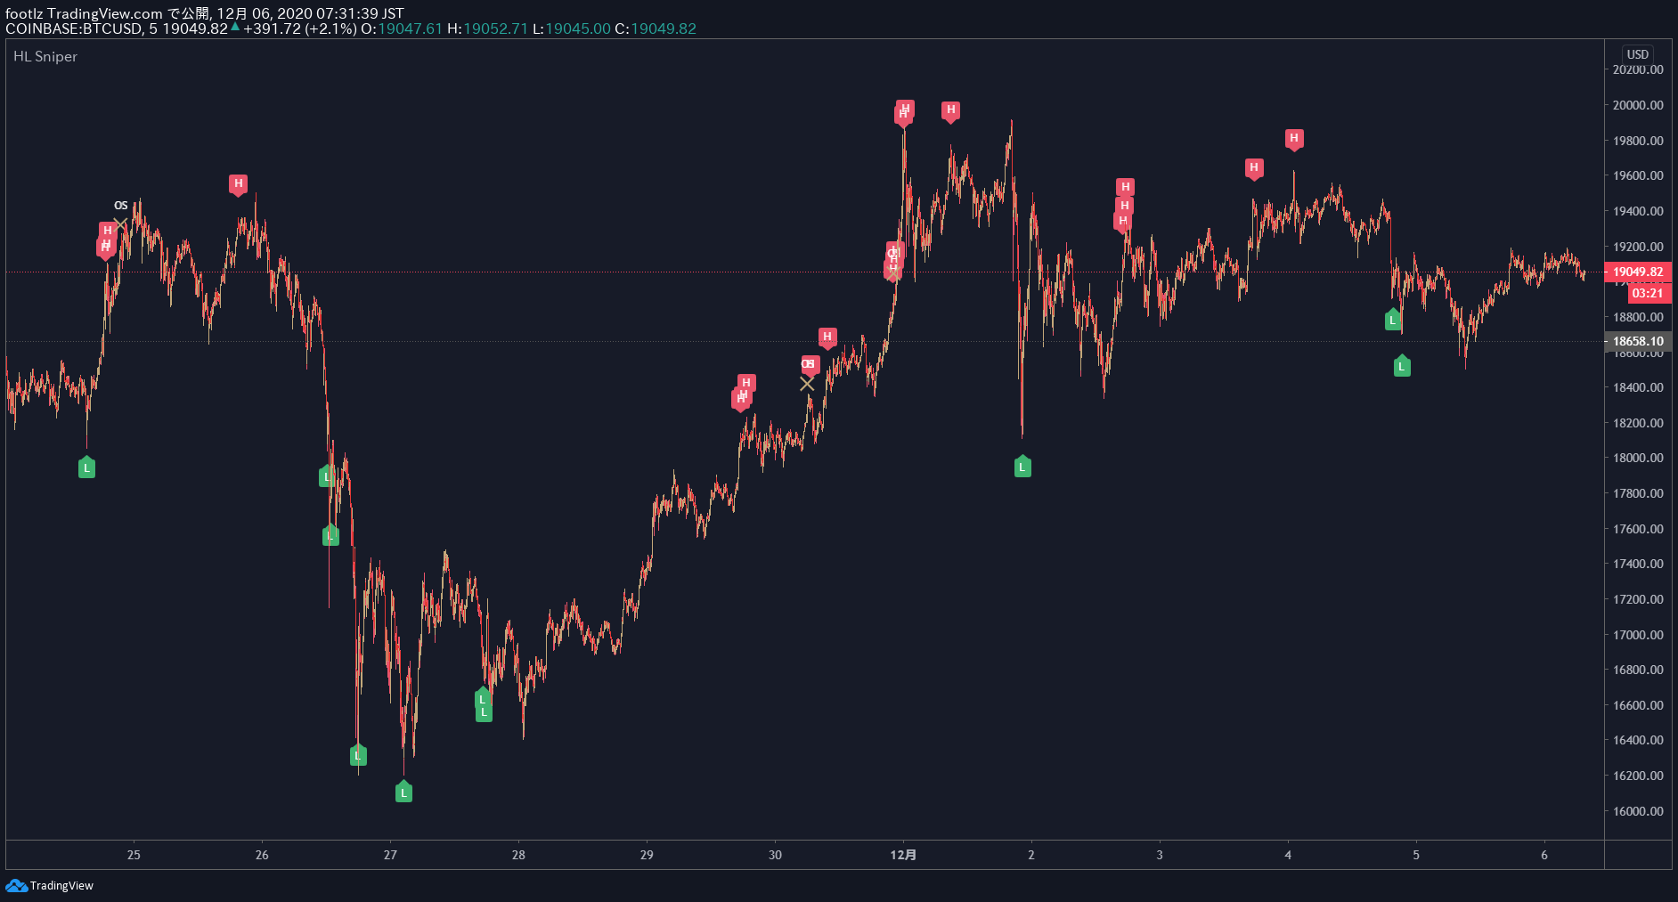The height and width of the screenshot is (902, 1678).
Task: Click the H marker near 18700 after date 30
Action: [x=827, y=337]
